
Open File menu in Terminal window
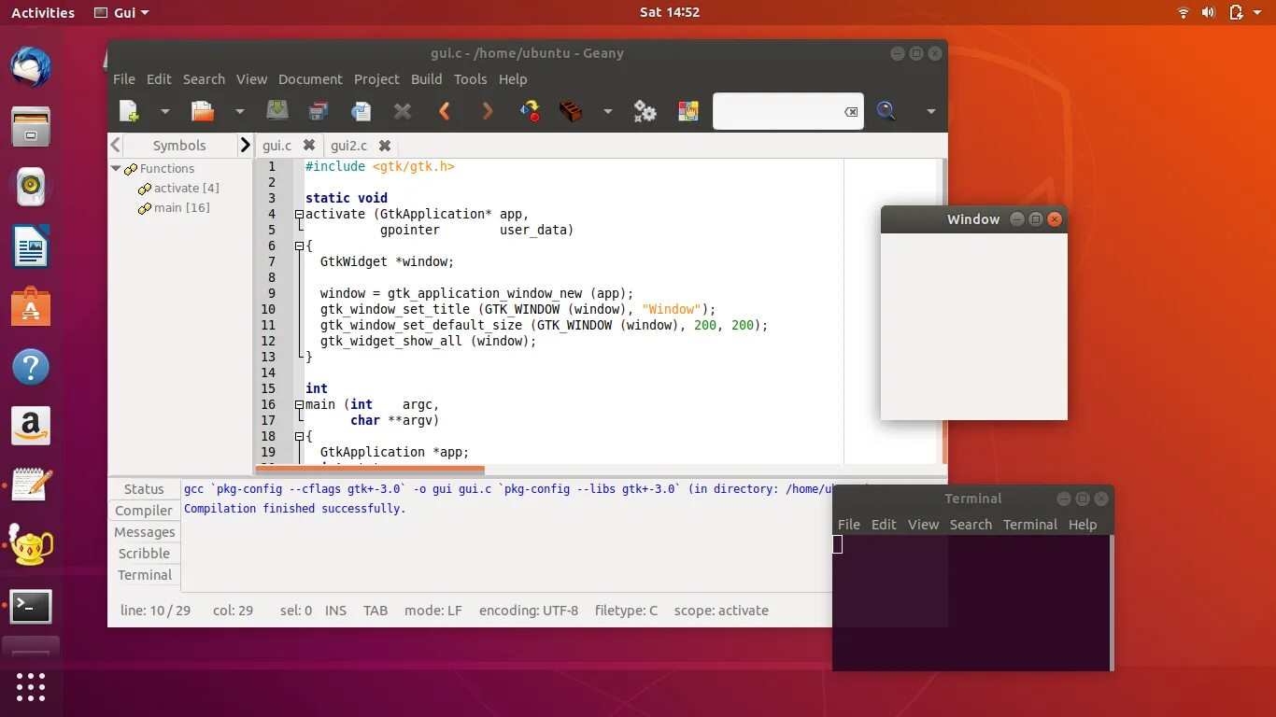pos(848,525)
